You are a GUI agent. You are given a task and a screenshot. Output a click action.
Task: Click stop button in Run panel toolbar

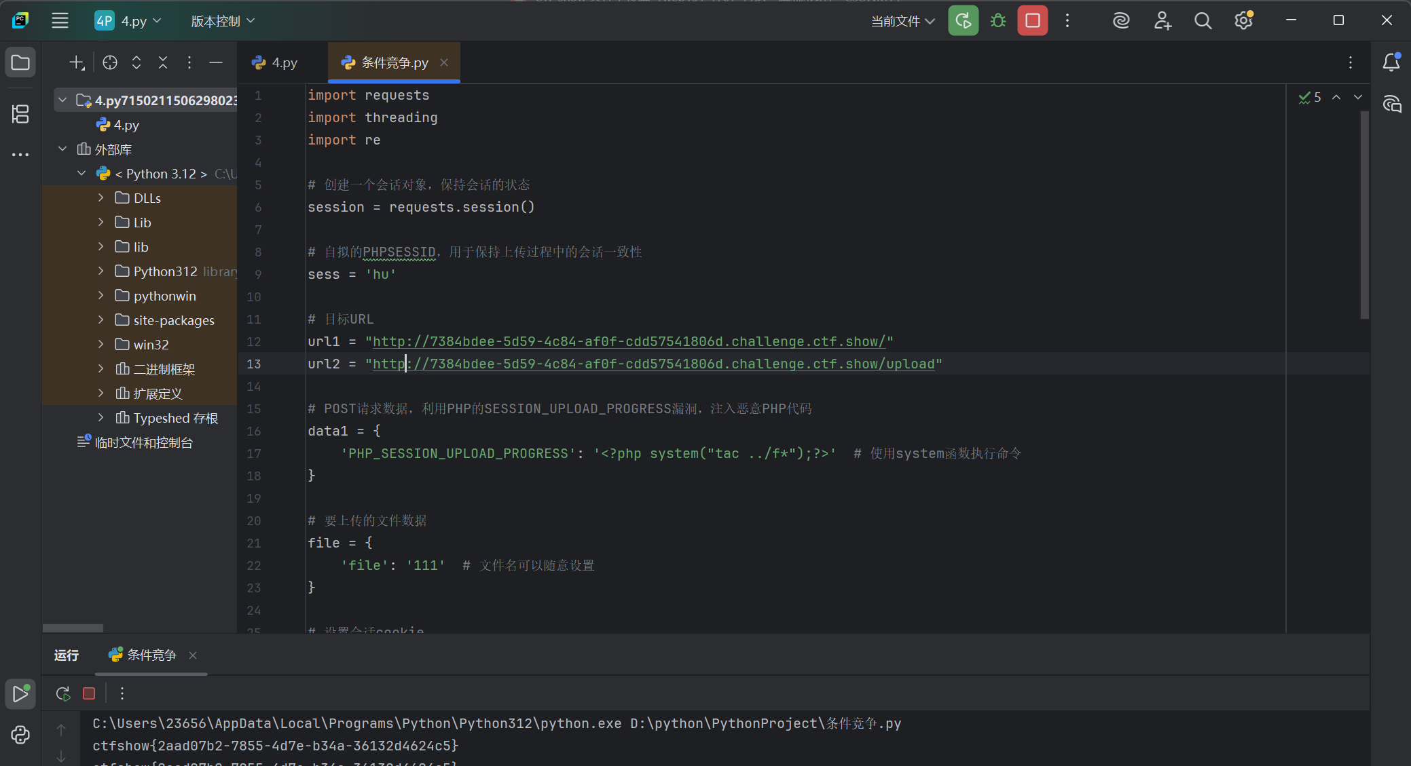click(89, 693)
